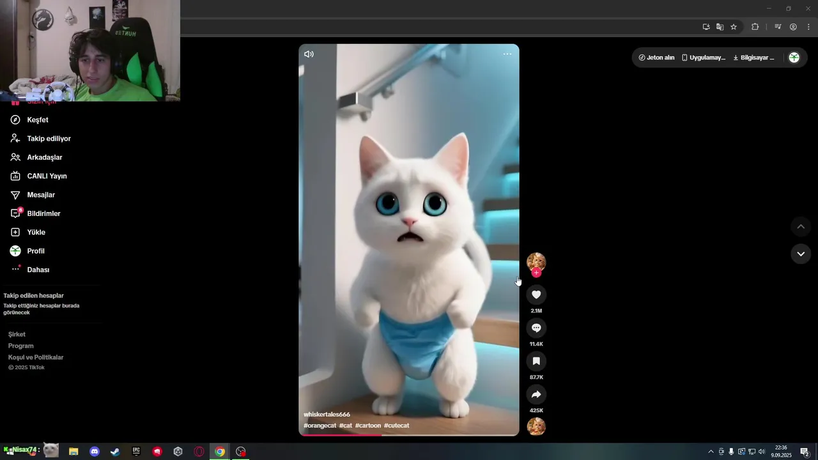Open Opera browser from the taskbar
The width and height of the screenshot is (818, 460).
tap(199, 452)
